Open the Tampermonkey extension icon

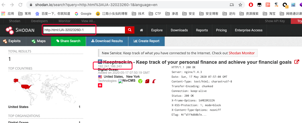click(x=259, y=5)
